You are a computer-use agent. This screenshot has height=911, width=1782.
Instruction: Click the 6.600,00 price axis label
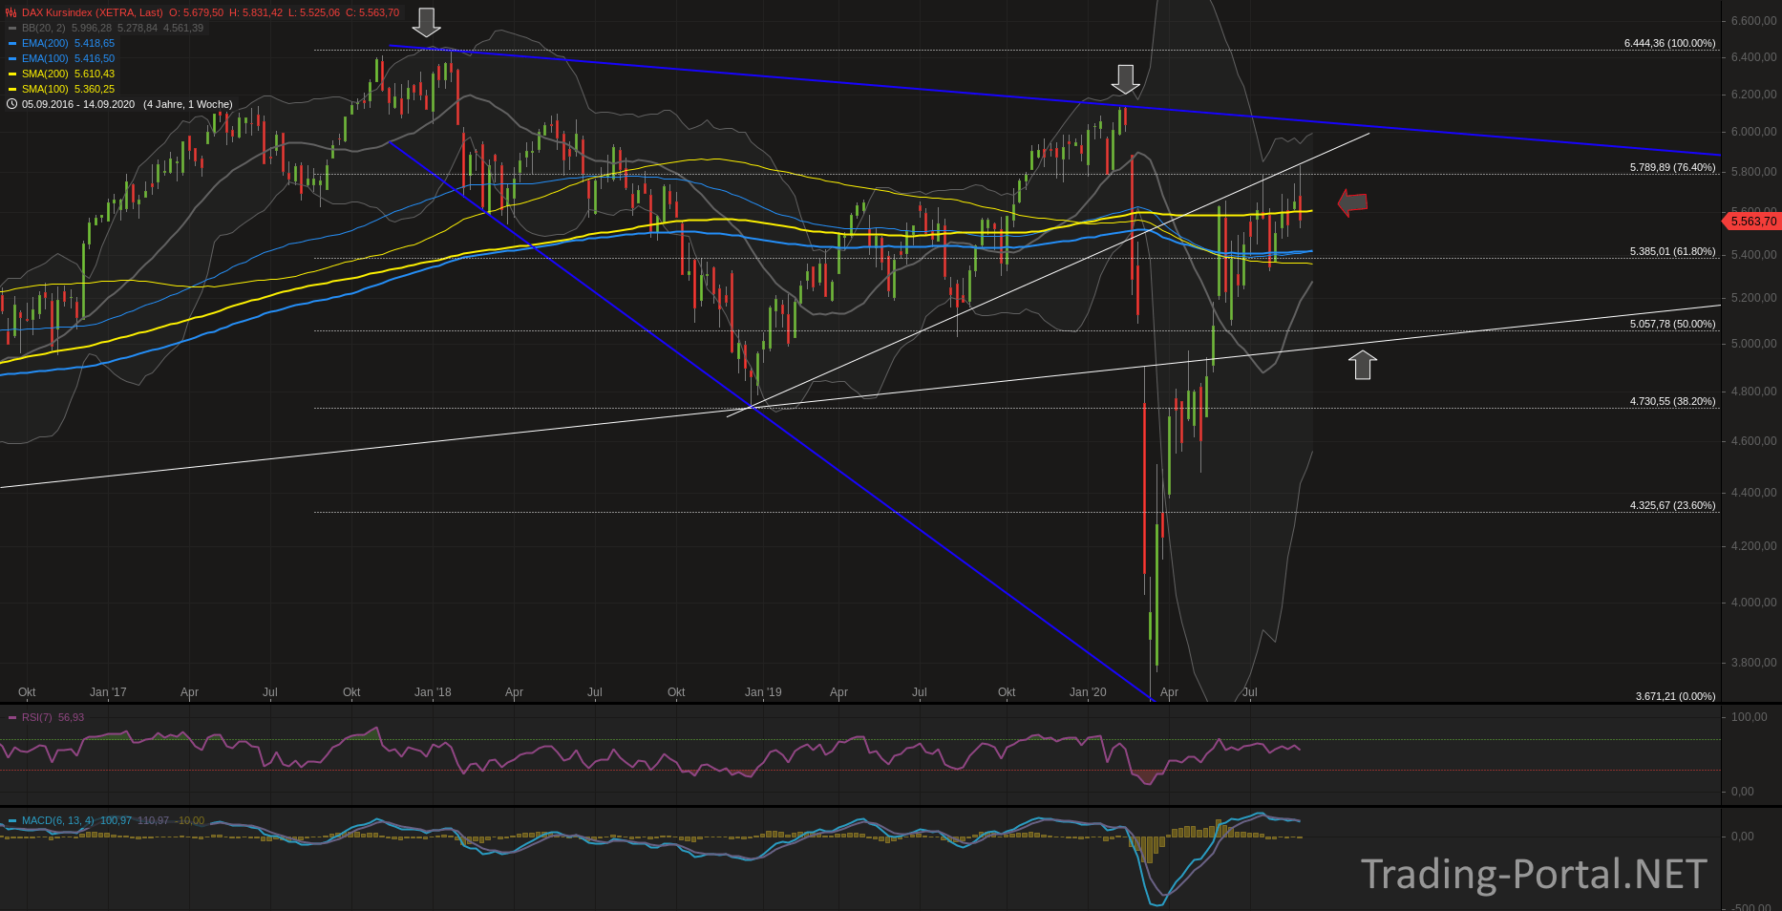pos(1753,20)
